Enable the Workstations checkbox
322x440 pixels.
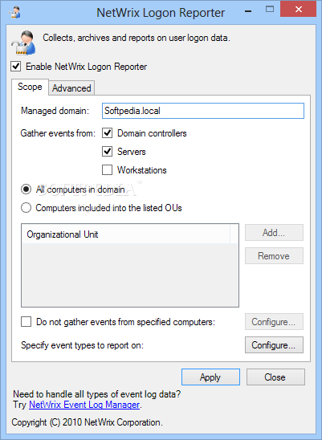click(108, 170)
